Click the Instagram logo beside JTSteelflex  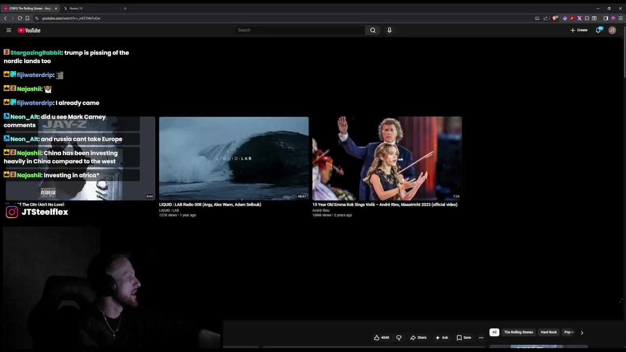point(12,212)
